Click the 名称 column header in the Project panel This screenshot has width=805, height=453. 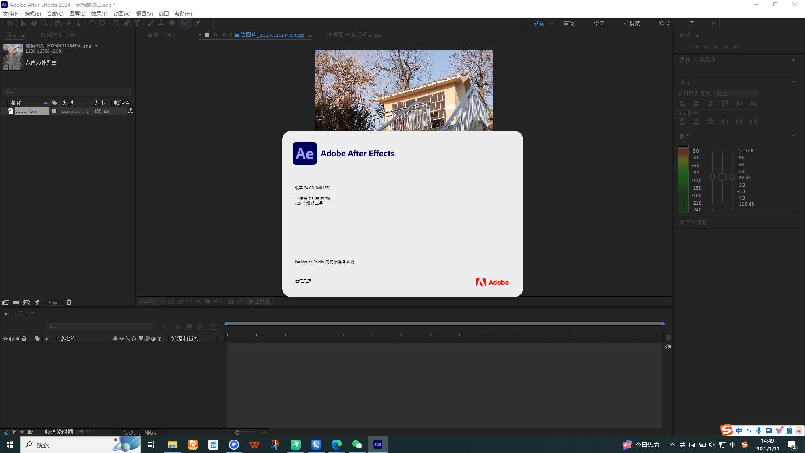16,103
